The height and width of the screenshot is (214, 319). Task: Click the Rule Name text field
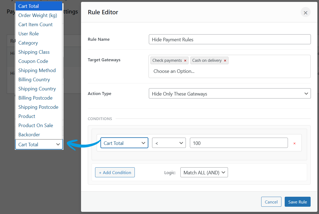tap(230, 39)
